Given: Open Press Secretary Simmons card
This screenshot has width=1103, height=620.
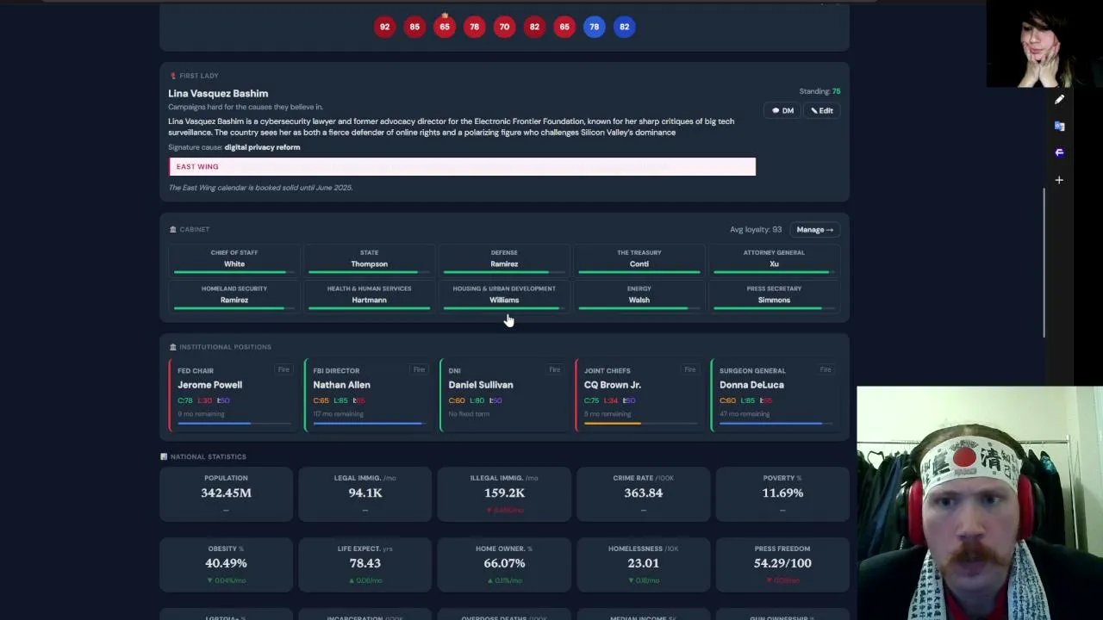Looking at the screenshot, I should tap(774, 298).
